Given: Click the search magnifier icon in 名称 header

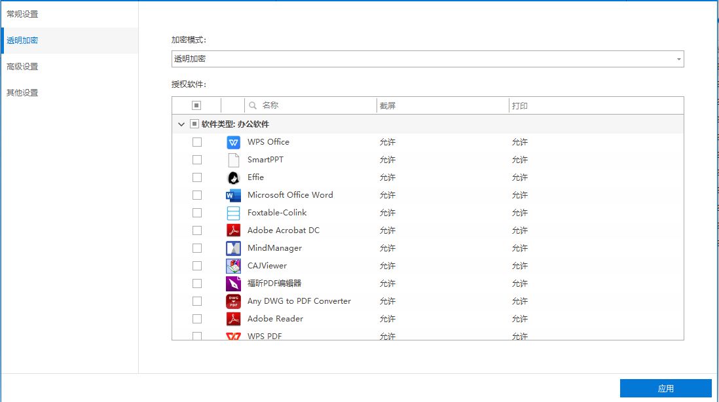Looking at the screenshot, I should click(253, 105).
